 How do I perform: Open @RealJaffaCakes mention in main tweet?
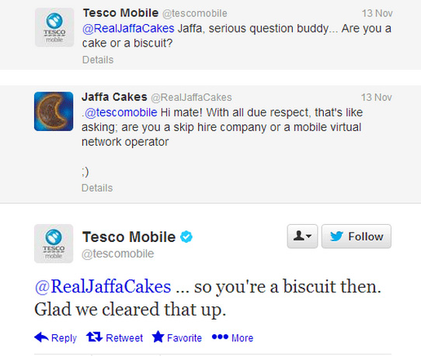point(103,286)
